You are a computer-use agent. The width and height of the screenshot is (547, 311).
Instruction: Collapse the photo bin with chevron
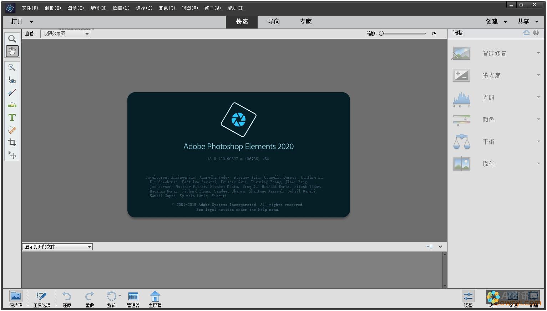pos(440,247)
